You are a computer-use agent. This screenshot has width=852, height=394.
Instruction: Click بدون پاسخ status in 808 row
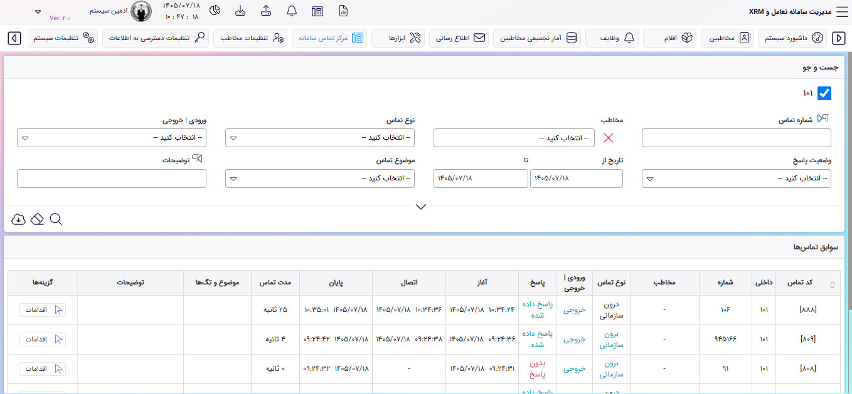pyautogui.click(x=537, y=369)
